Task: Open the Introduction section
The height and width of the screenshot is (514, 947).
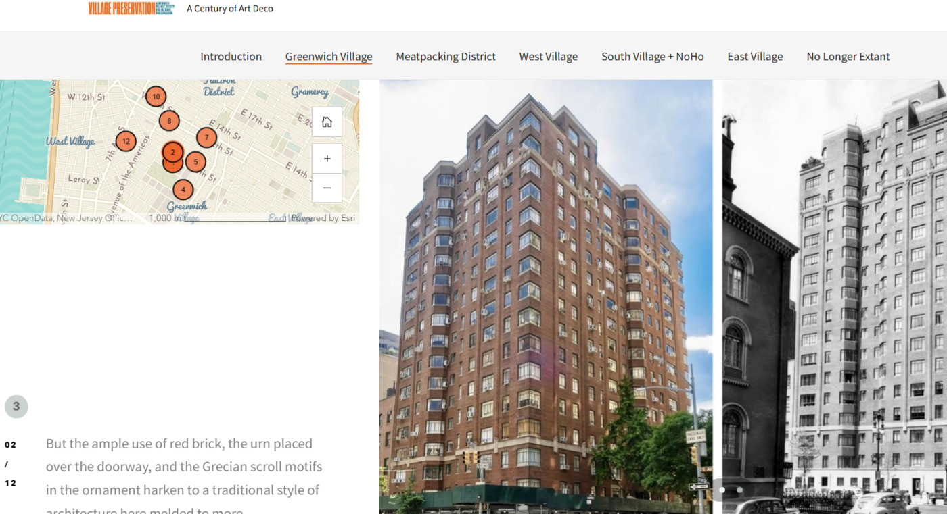Action: click(231, 57)
